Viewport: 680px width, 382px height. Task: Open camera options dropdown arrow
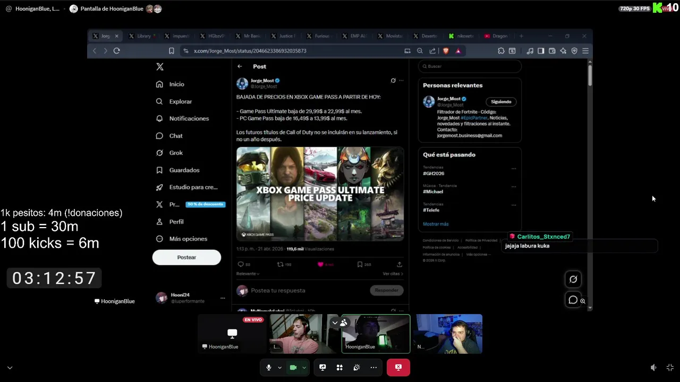pos(304,367)
